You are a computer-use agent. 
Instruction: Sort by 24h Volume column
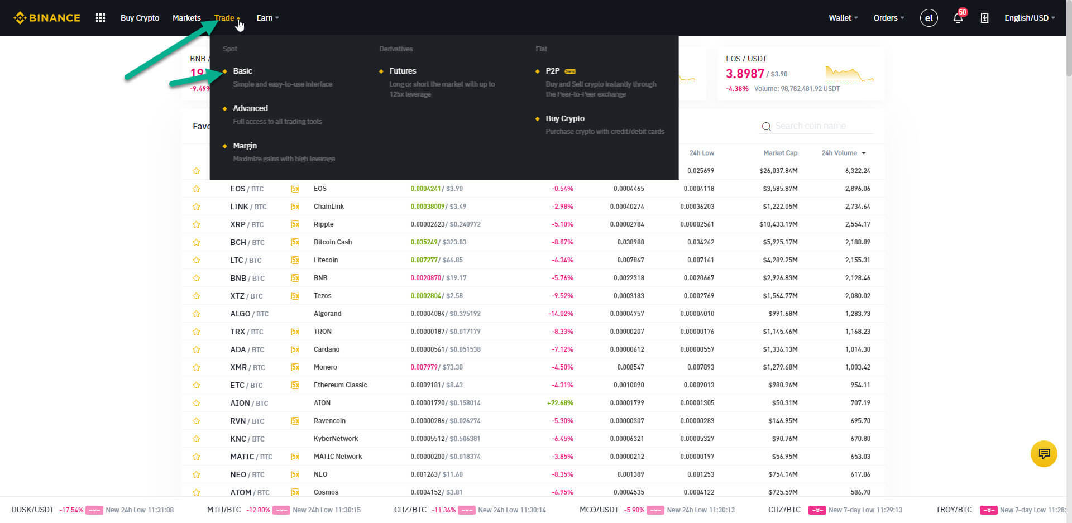point(844,153)
